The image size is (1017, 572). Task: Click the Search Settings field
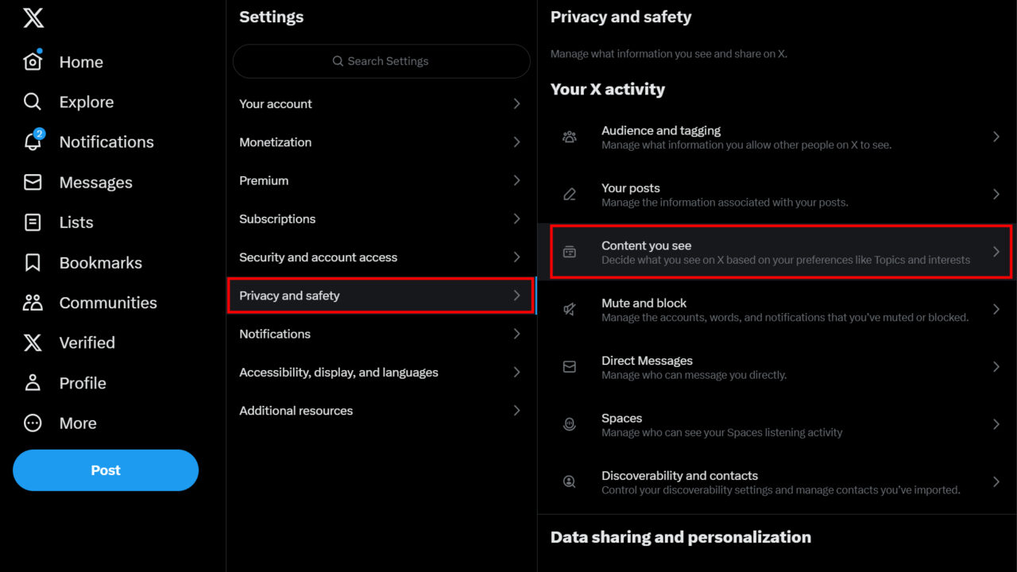381,61
